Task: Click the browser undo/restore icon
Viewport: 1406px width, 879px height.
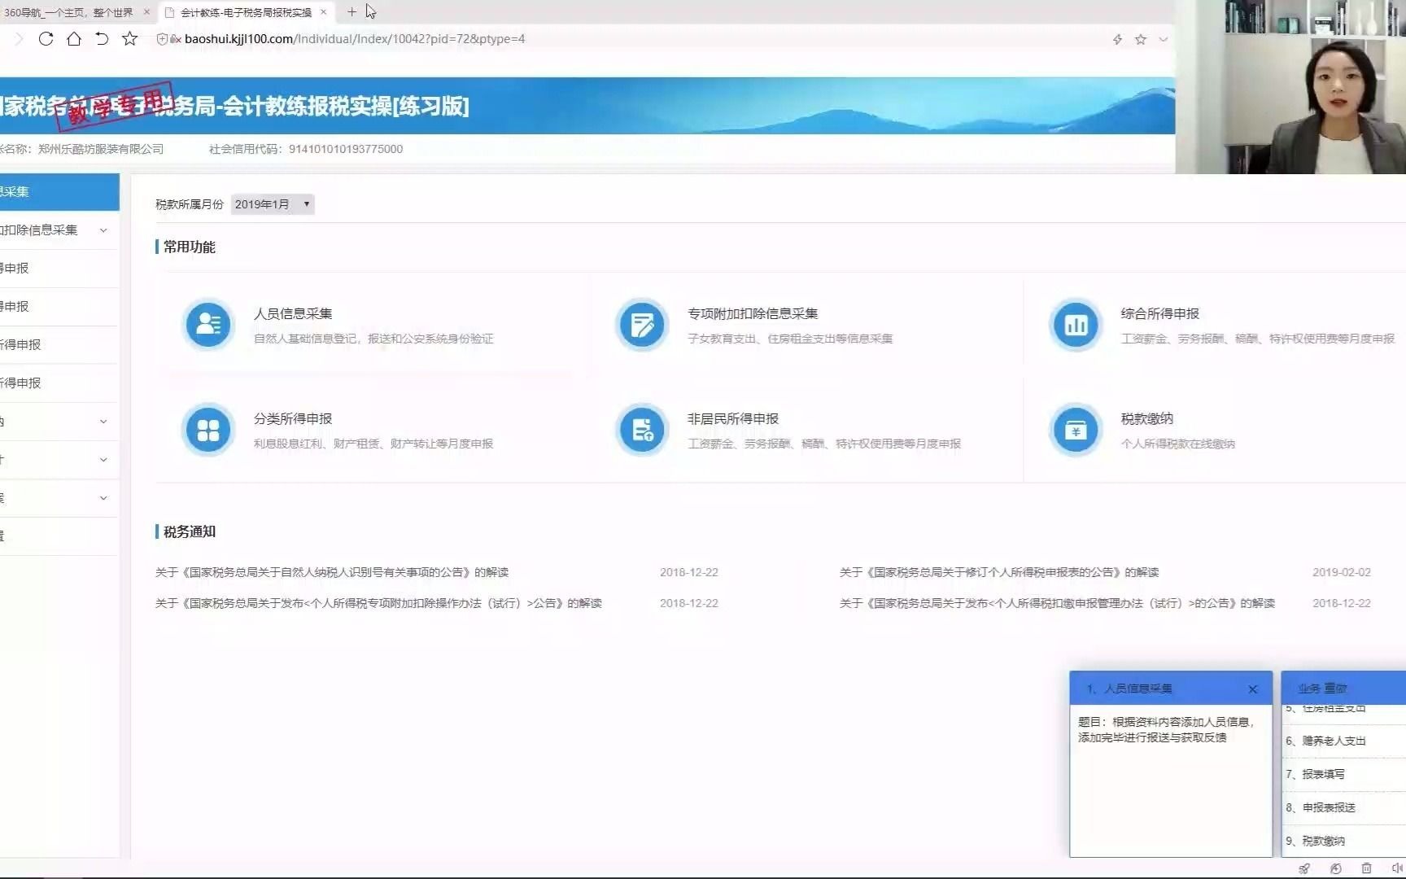Action: [102, 38]
